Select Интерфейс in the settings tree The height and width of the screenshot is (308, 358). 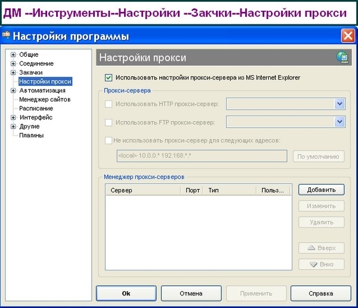coord(36,118)
